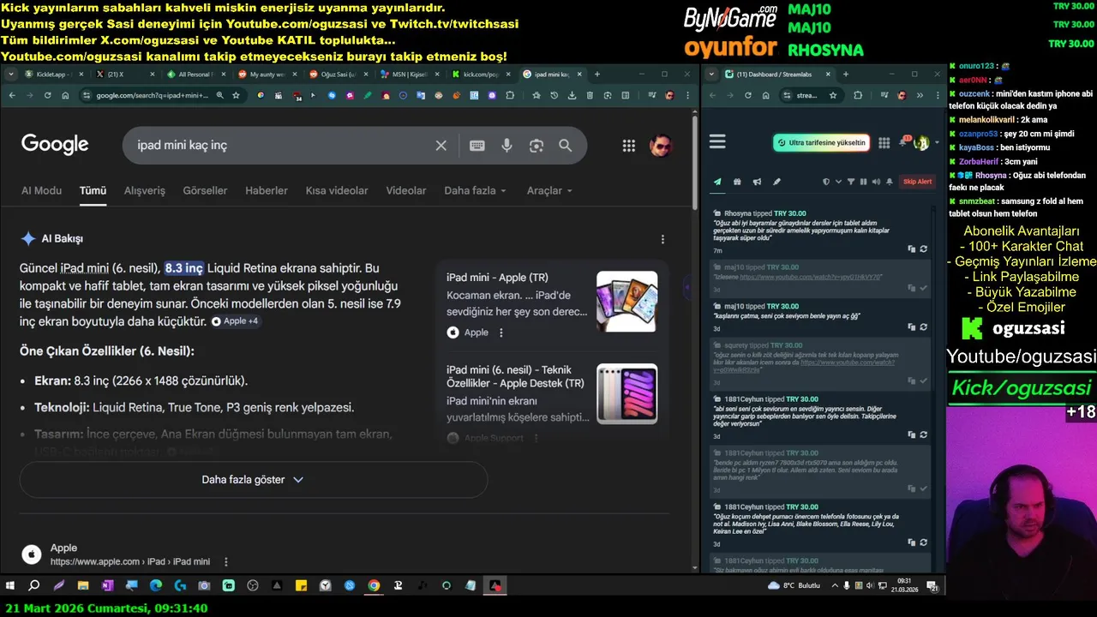Open the Google apps grid

628,146
